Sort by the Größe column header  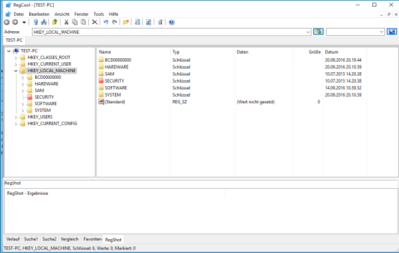(x=308, y=52)
